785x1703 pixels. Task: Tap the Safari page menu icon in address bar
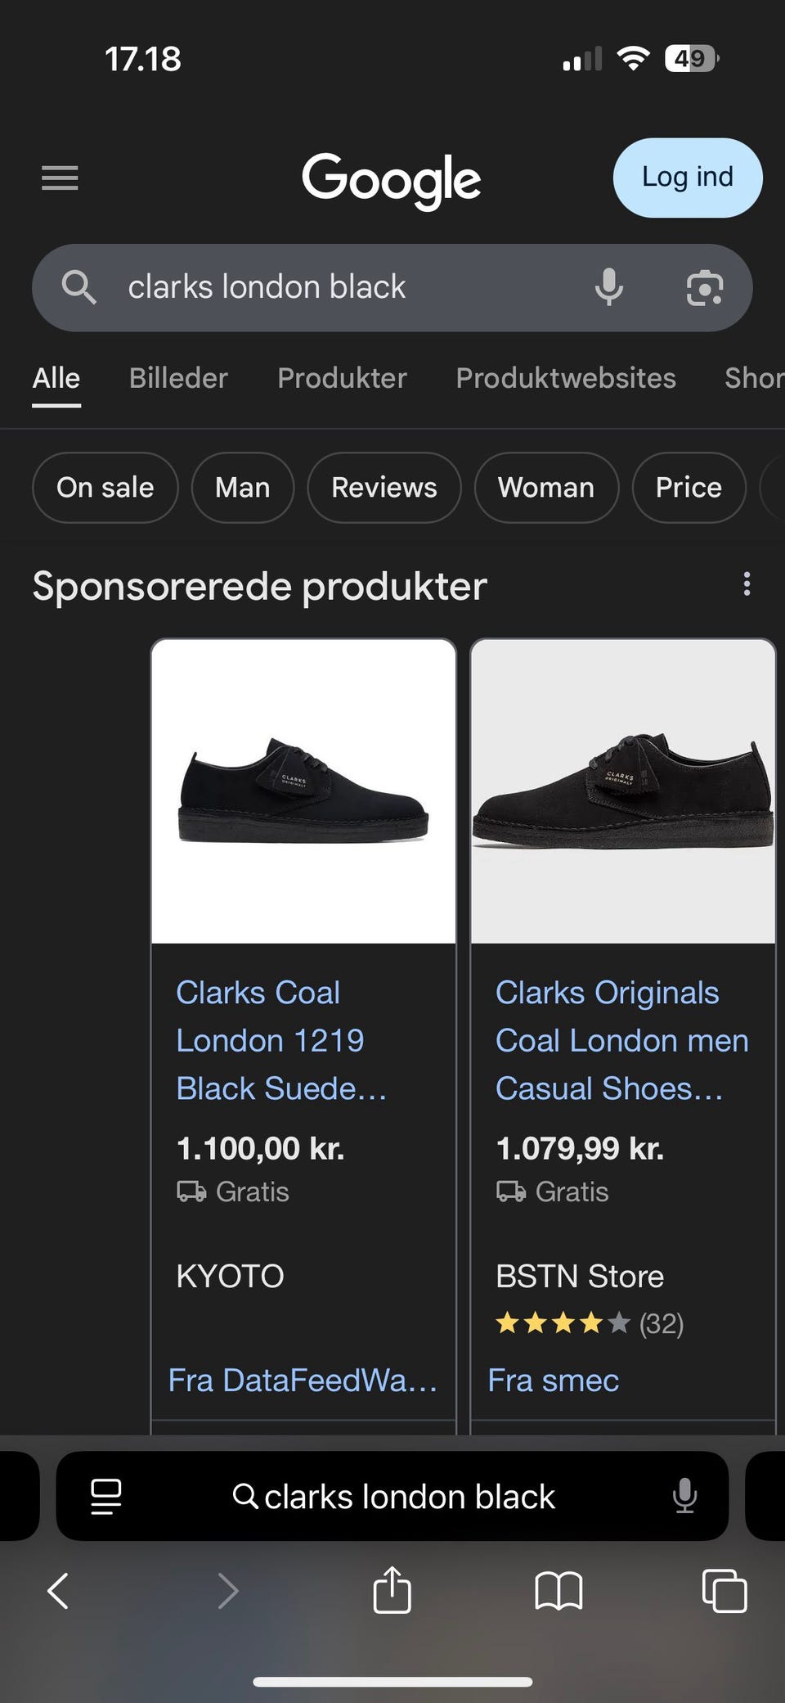tap(106, 1496)
